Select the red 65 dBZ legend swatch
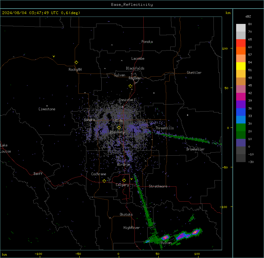 pos(241,43)
